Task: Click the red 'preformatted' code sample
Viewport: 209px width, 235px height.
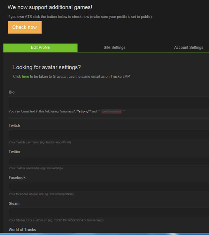Action: (111, 112)
